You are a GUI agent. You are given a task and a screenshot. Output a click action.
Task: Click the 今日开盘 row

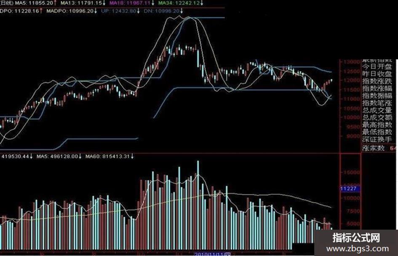377,67
